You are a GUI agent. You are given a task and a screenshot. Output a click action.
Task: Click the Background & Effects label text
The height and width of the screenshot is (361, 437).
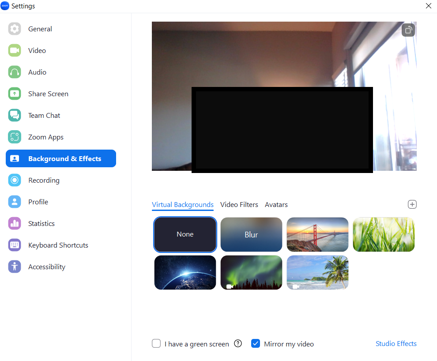64,159
